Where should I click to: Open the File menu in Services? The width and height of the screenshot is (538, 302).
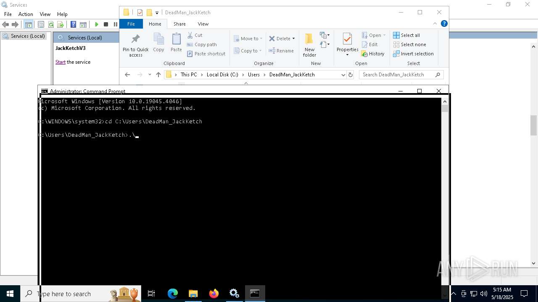[8, 14]
